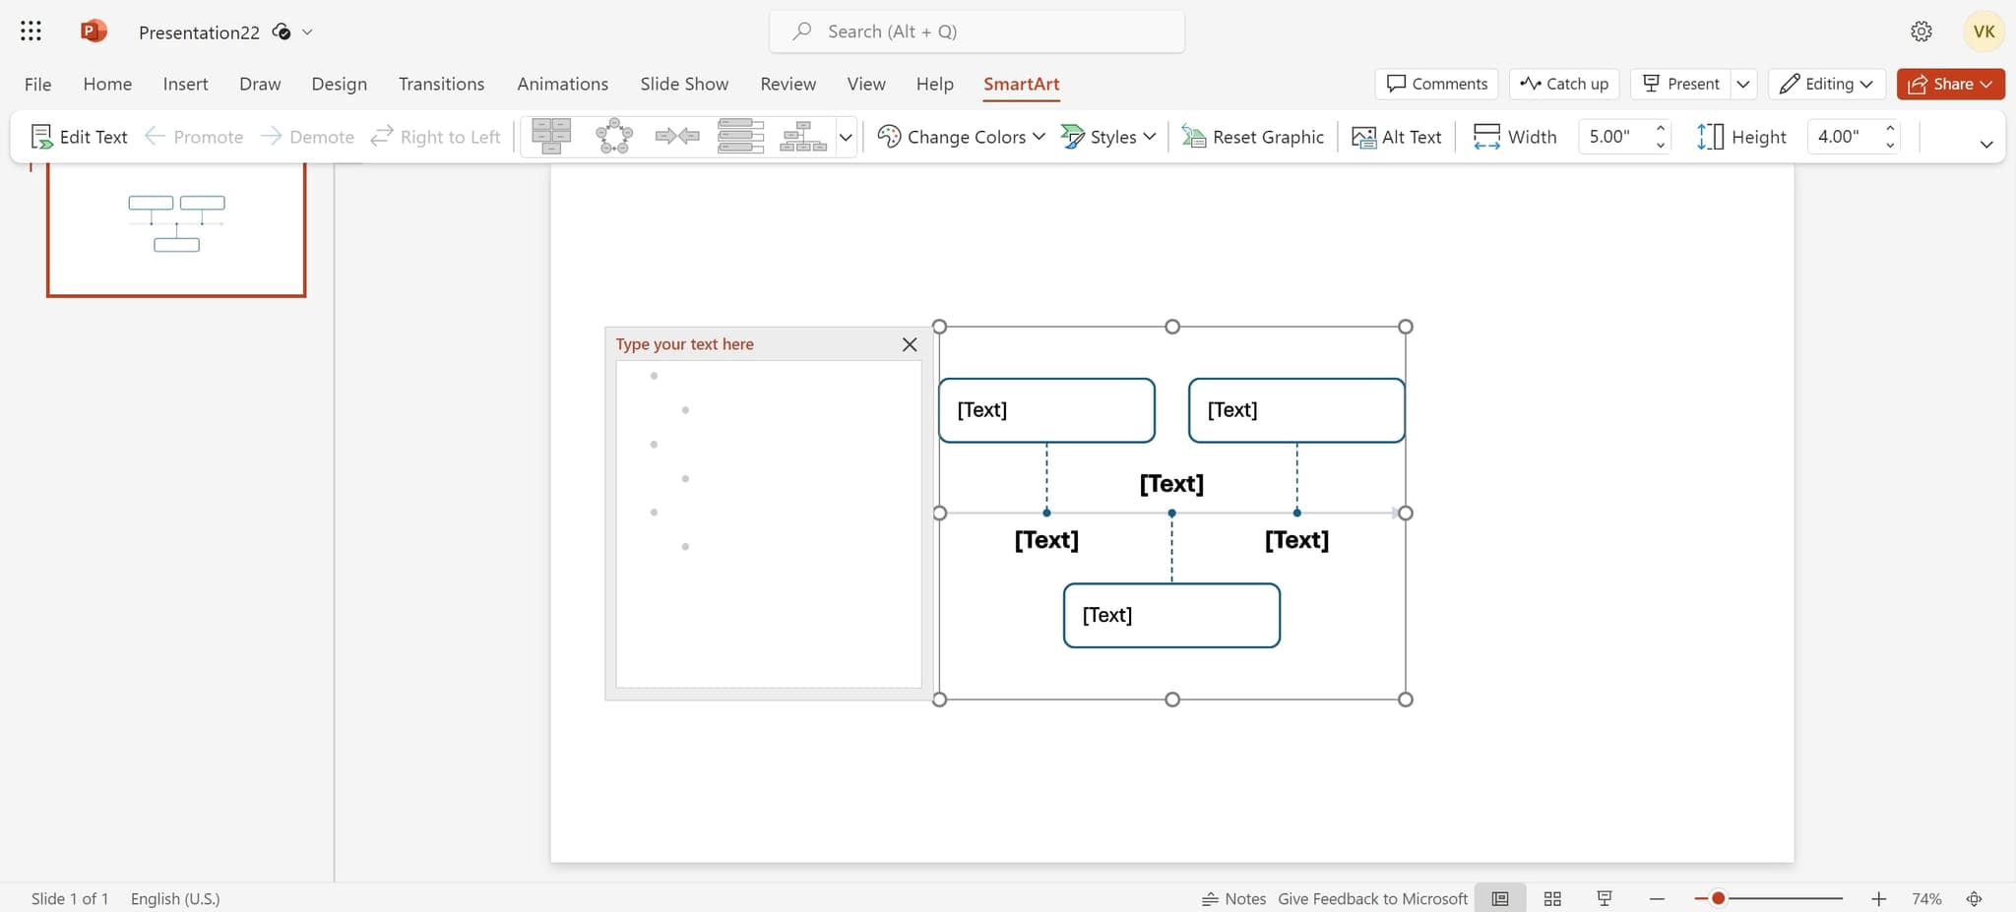The image size is (2016, 912).
Task: Select the cycle SmartArt layout
Action: (613, 136)
